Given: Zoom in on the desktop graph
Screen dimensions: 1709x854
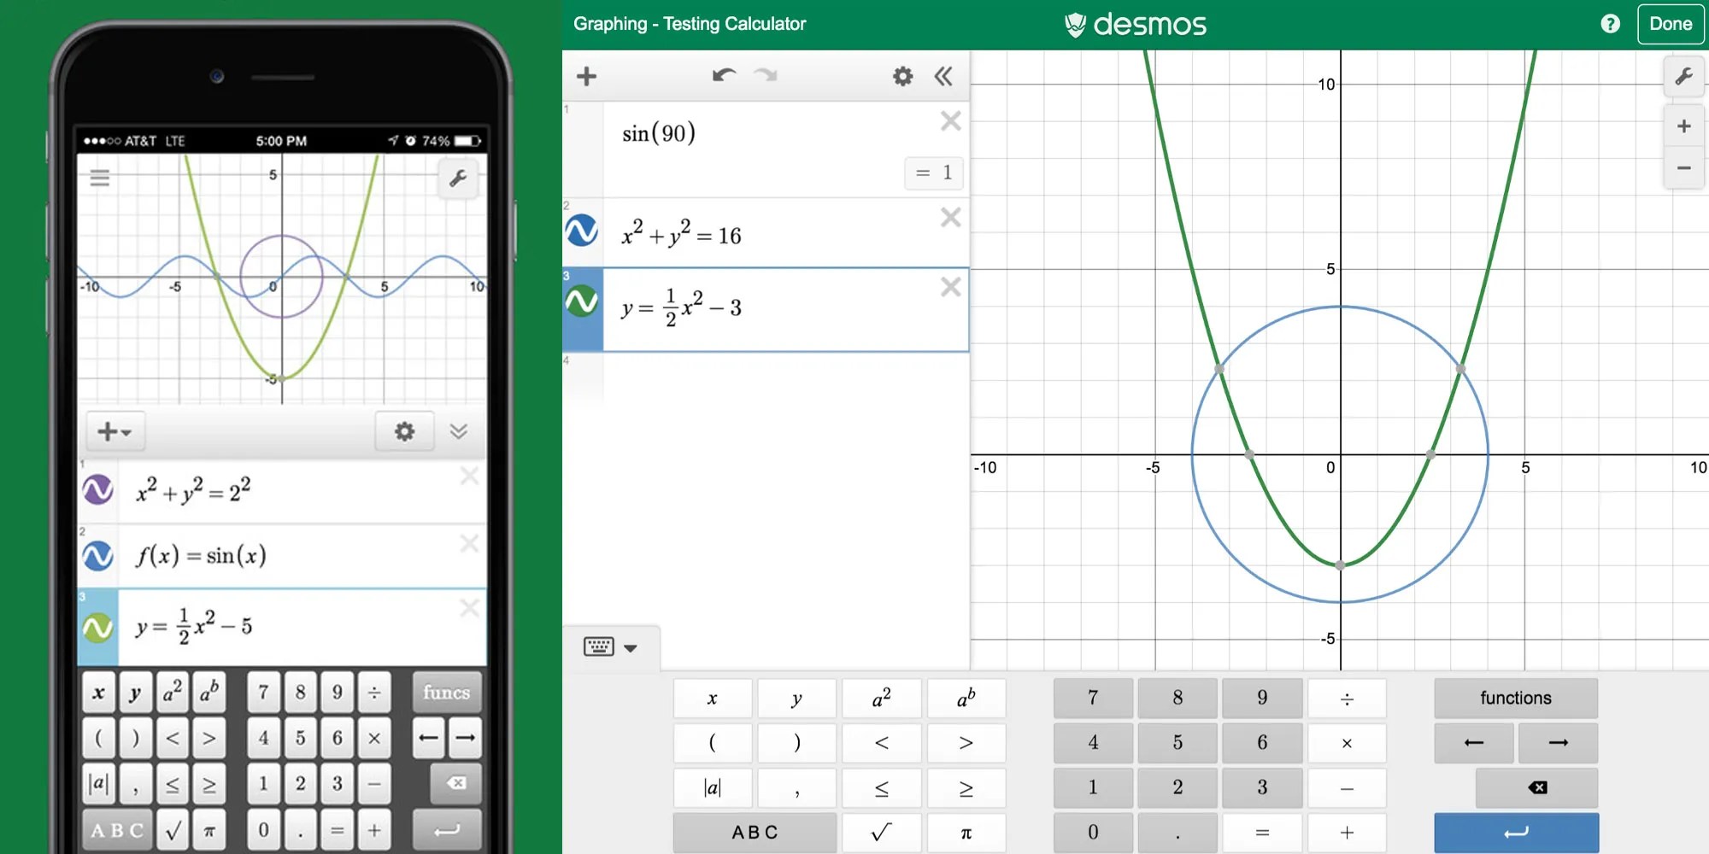Looking at the screenshot, I should tap(1683, 126).
